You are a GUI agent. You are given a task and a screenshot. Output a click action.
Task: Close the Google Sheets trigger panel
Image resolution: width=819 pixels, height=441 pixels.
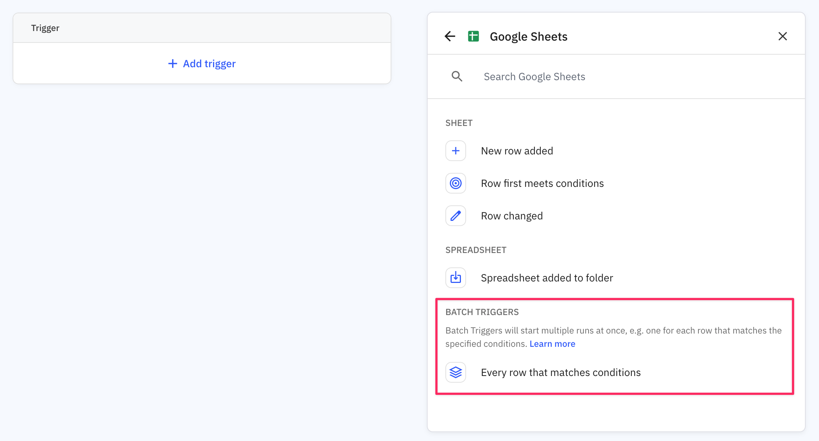point(783,36)
